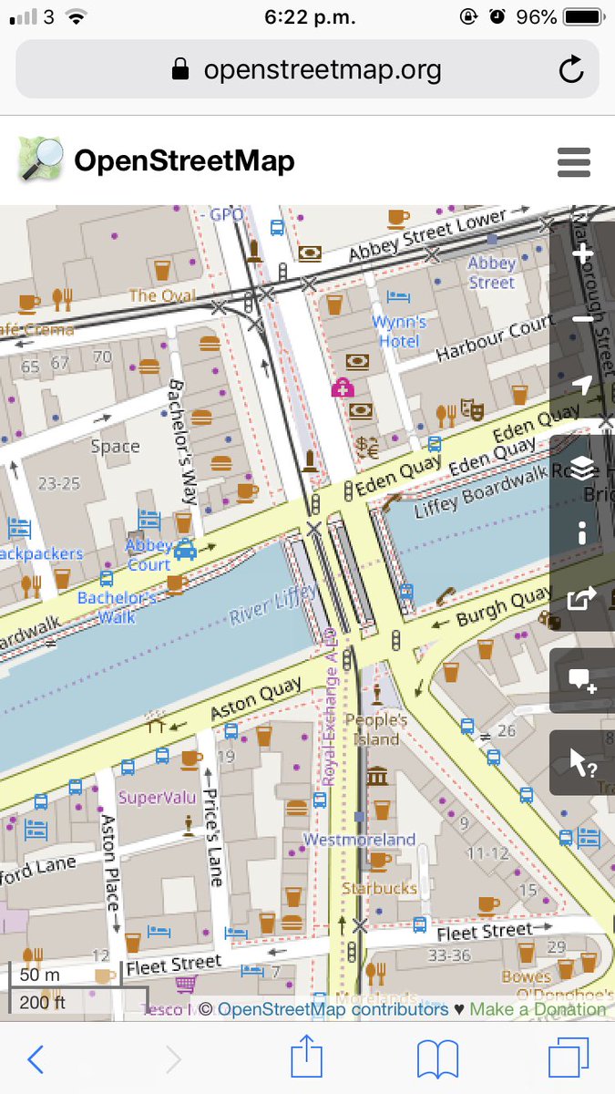Viewport: 615px width, 1094px height.
Task: Tap the shelter icon on Aston Quay
Action: [x=155, y=724]
